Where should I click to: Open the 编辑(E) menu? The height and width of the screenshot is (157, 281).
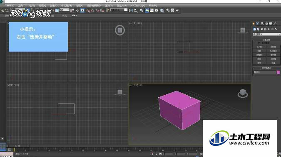pyautogui.click(x=10, y=5)
